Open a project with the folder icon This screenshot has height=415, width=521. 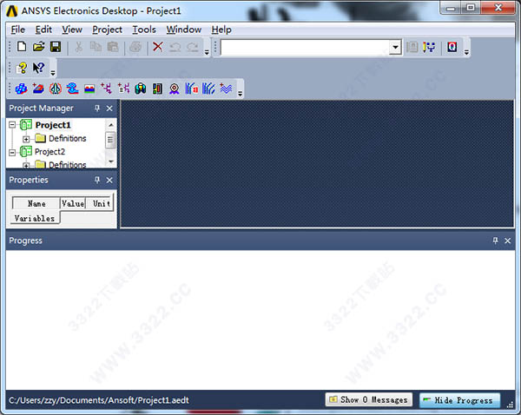click(38, 47)
